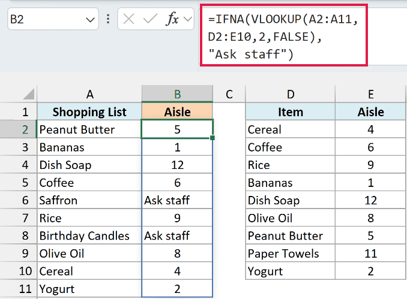Select row 10 header
Viewport: 407px width, 299px height.
pyautogui.click(x=18, y=271)
